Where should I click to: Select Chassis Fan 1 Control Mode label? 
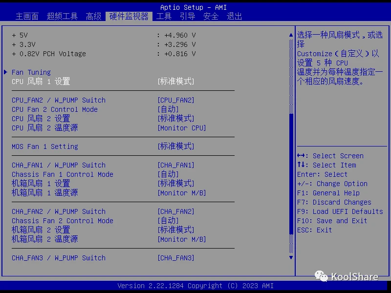tap(63, 174)
